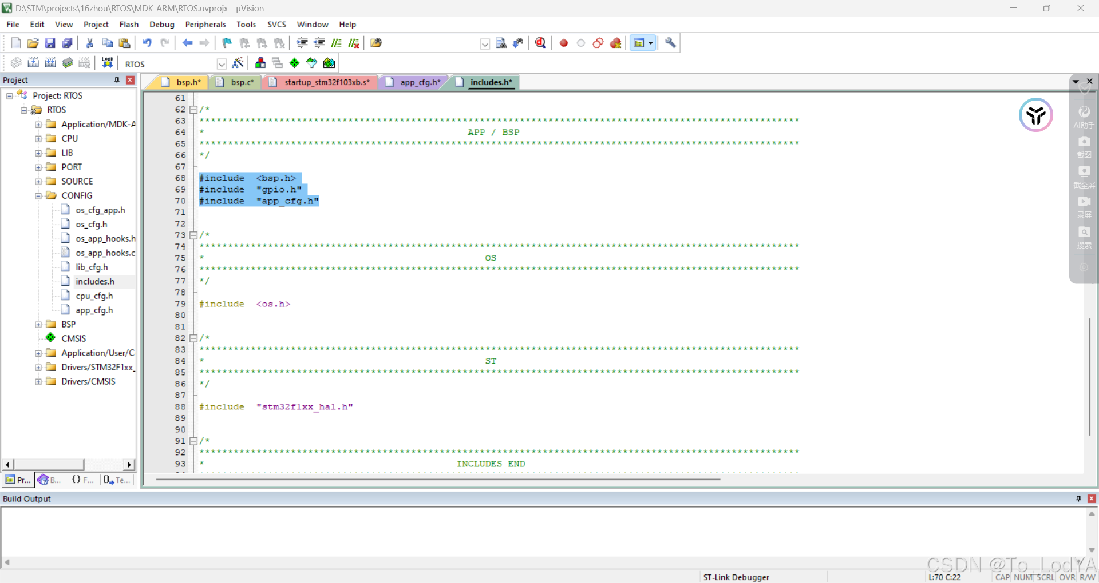Image resolution: width=1099 pixels, height=583 pixels.
Task: Collapse the Project: RTOS root node
Action: tap(10, 96)
